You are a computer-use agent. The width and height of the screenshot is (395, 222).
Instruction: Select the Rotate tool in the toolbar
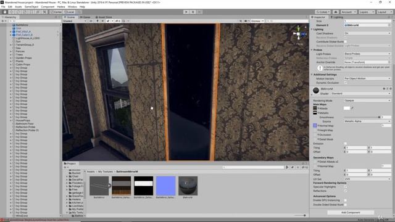[18, 12]
